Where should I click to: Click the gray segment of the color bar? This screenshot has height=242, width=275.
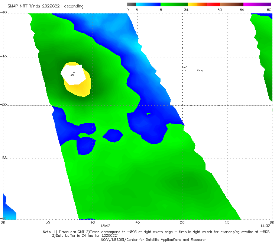click(x=132, y=4)
